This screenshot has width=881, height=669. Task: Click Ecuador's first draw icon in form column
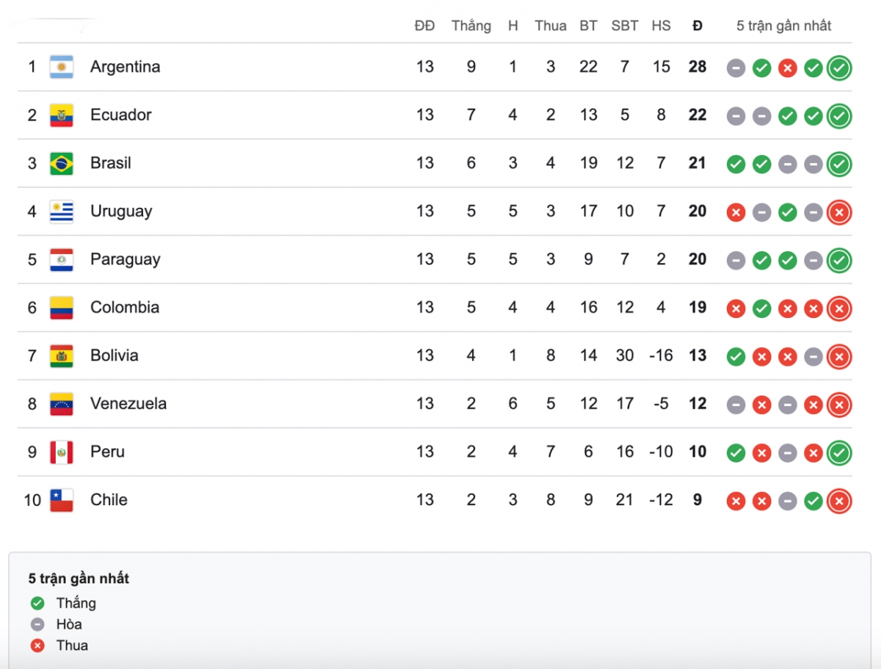(x=736, y=117)
